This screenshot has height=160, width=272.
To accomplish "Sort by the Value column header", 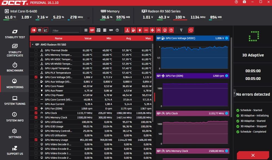I will pos(88,38).
